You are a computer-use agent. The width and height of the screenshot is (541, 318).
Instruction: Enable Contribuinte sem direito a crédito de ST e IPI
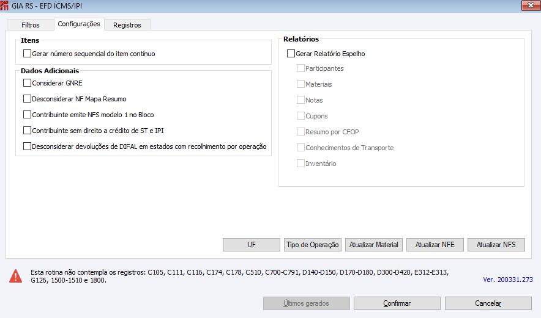pyautogui.click(x=27, y=131)
